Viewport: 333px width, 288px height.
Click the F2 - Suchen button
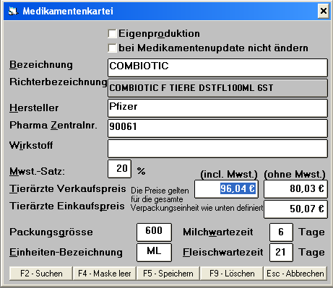point(41,274)
